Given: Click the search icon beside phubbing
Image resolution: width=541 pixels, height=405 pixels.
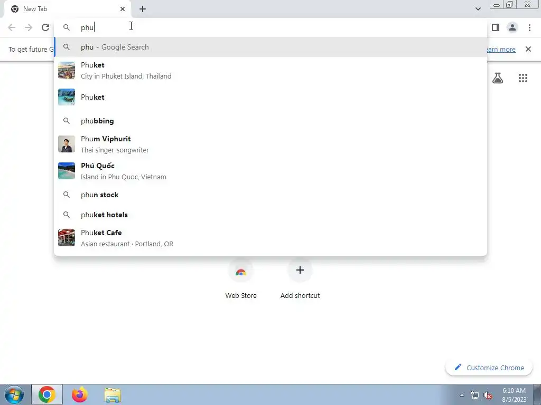Looking at the screenshot, I should pyautogui.click(x=66, y=121).
